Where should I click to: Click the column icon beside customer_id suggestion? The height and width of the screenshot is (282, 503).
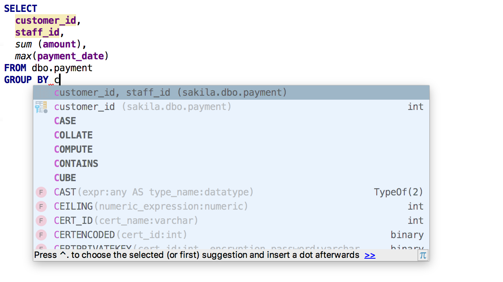(41, 107)
